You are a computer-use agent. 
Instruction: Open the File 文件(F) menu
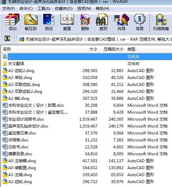[9, 9]
